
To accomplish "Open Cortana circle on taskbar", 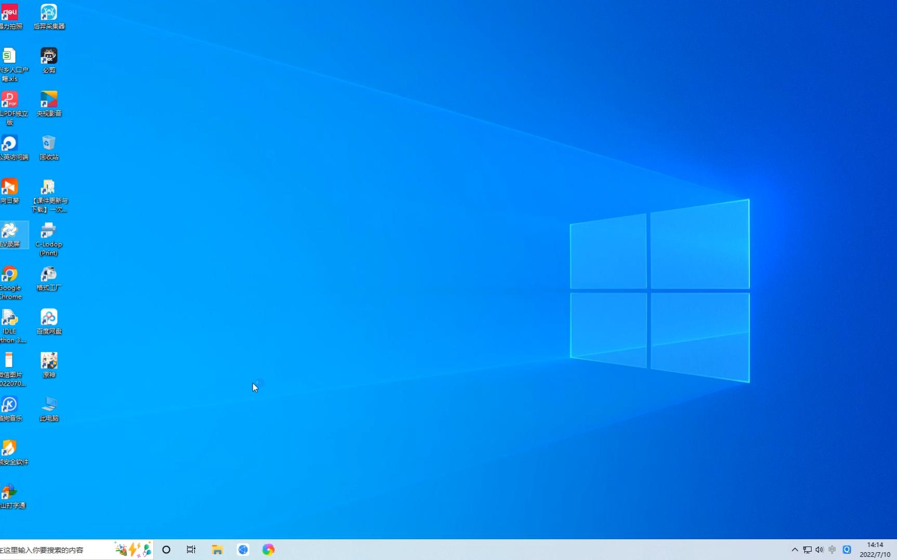I will (x=166, y=550).
